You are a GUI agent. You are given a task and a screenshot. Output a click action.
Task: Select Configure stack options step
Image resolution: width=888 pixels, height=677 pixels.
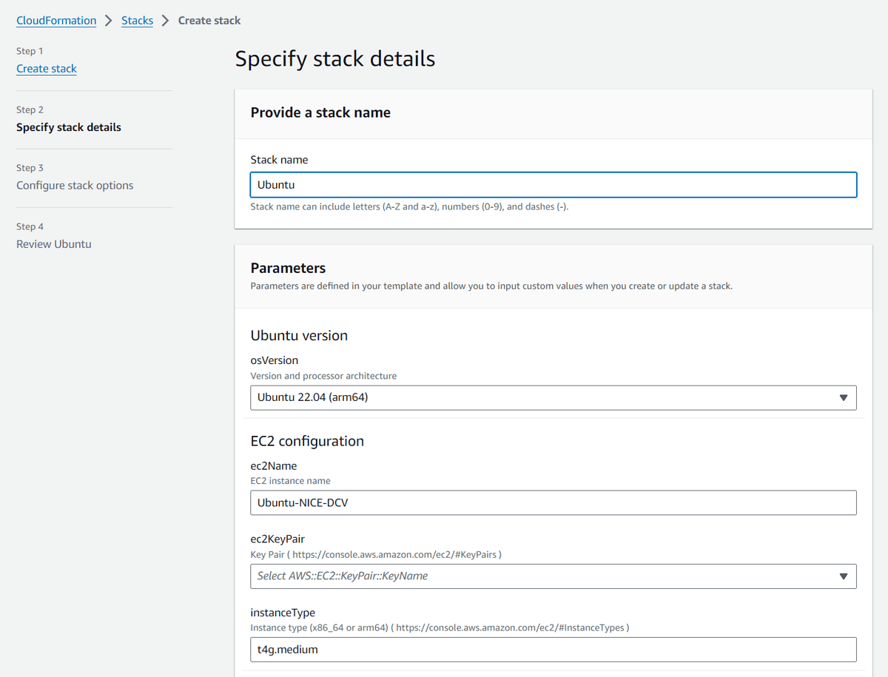pyautogui.click(x=75, y=185)
